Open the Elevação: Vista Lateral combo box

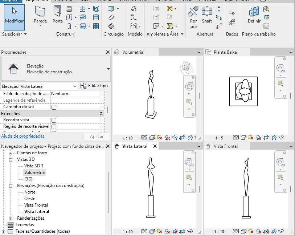pyautogui.click(x=39, y=86)
